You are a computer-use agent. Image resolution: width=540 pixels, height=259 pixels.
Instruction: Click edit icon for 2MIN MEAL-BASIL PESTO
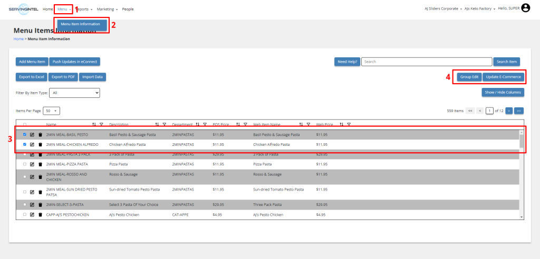point(32,135)
